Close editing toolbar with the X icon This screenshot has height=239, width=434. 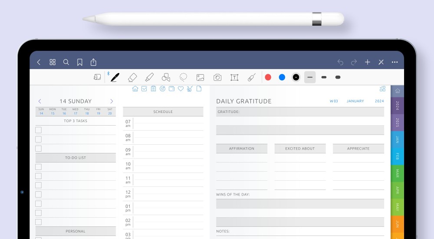click(x=381, y=62)
